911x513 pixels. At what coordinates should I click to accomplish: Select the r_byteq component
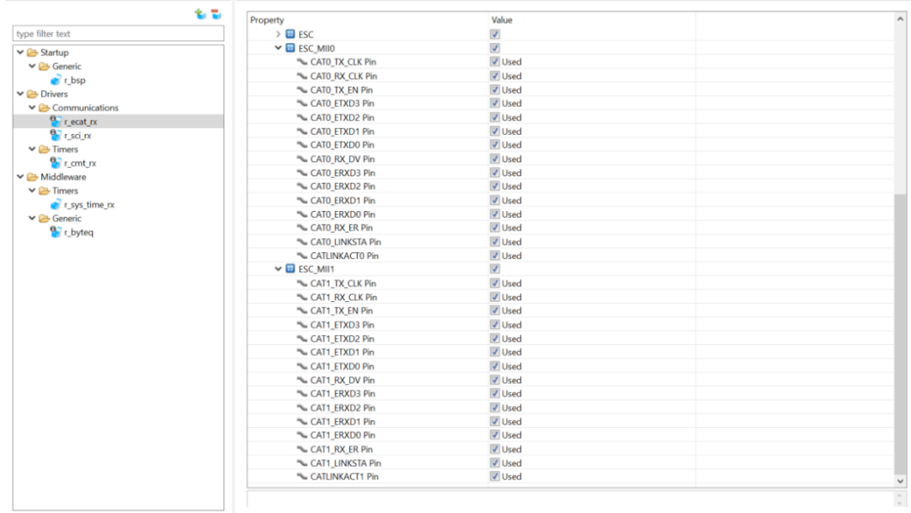[x=78, y=232]
